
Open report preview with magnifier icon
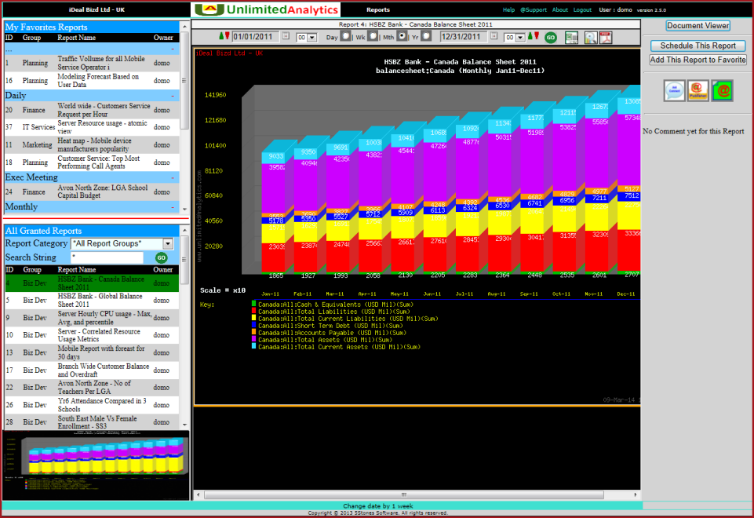(591, 37)
